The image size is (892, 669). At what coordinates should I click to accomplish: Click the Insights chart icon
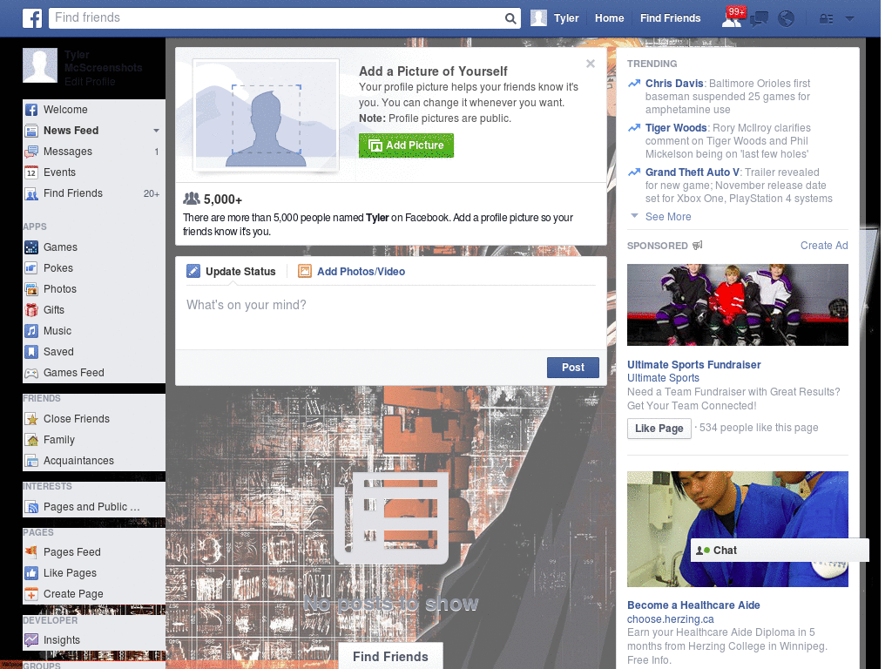(31, 640)
